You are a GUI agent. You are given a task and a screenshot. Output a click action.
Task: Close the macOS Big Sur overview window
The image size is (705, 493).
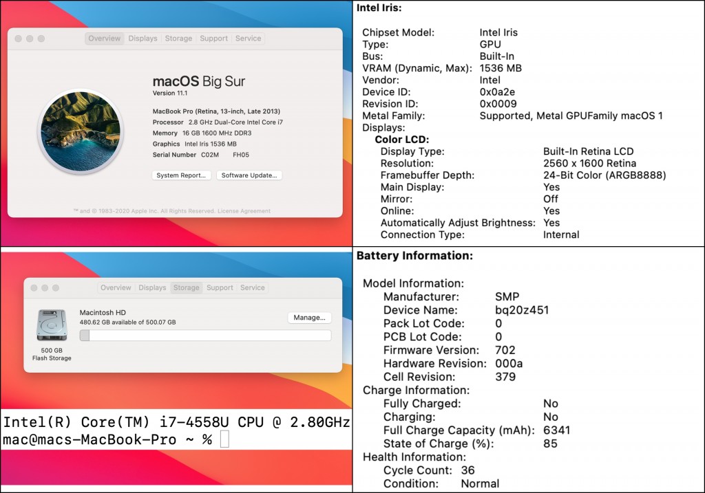click(x=19, y=39)
